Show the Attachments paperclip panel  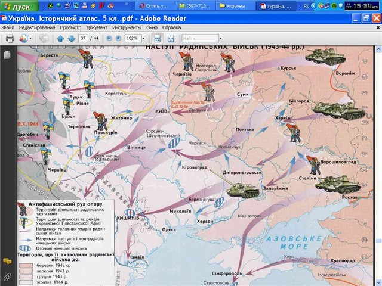point(7,276)
